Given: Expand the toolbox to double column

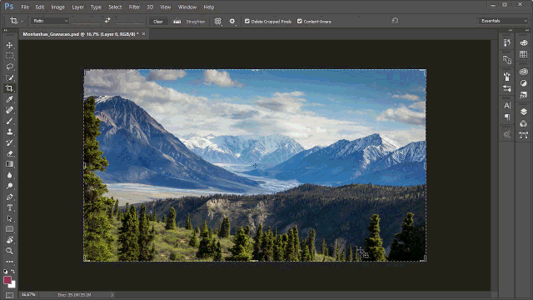Looking at the screenshot, I should click(6, 30).
